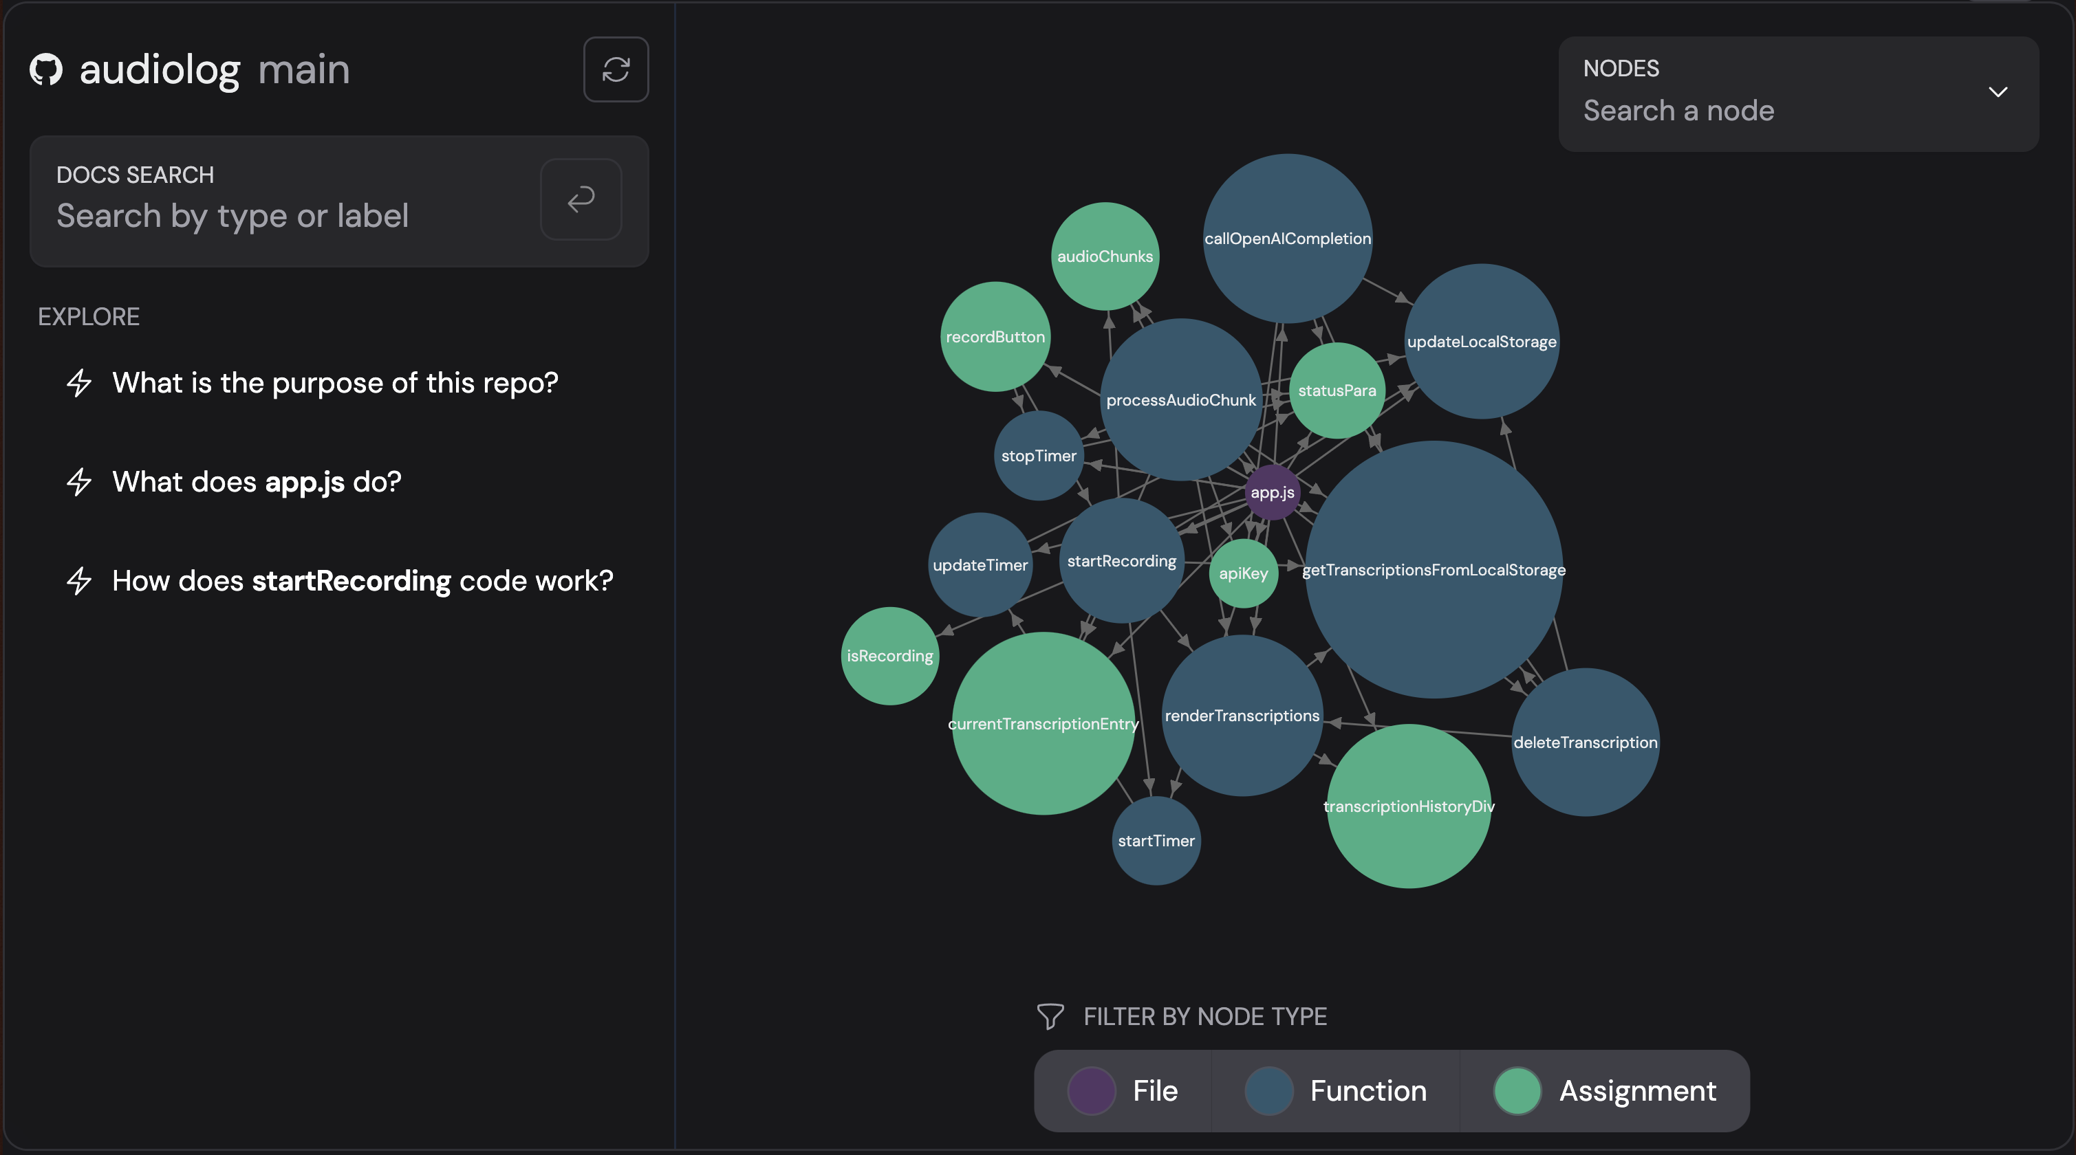Click lightning icon beside startRecording question
Screen dimensions: 2076x1155
point(79,581)
